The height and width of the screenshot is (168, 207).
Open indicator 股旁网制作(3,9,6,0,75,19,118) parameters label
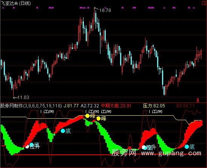31,106
